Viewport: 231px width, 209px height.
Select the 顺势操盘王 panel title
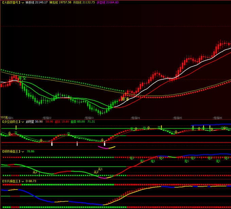coord(11,151)
